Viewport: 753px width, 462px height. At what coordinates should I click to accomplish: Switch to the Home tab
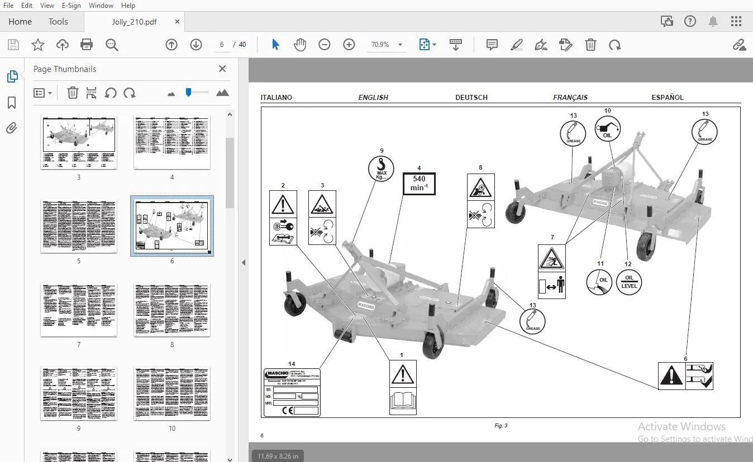point(20,22)
